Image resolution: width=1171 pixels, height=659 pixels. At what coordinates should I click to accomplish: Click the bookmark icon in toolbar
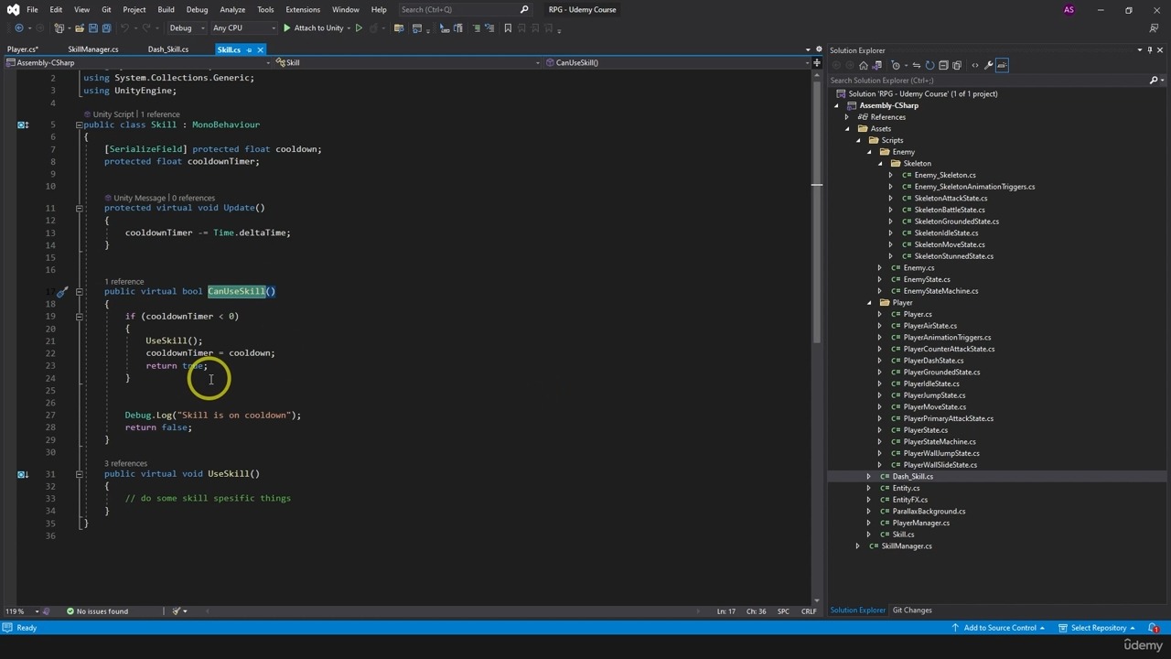click(x=508, y=28)
